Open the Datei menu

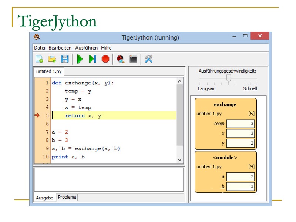click(x=40, y=48)
